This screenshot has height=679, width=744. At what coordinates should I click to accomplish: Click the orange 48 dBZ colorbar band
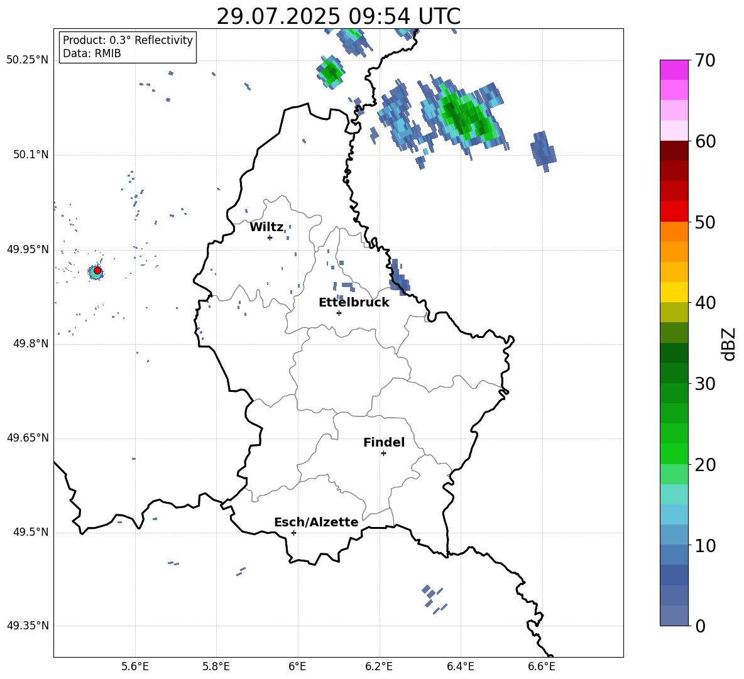pos(674,231)
